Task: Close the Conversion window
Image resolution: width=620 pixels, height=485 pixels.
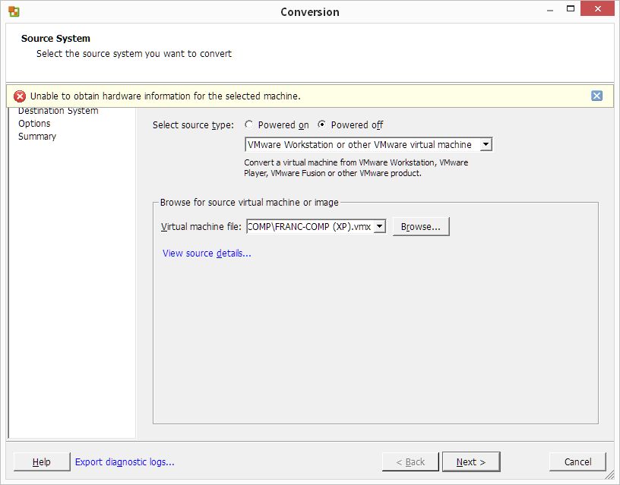Action: point(597,8)
